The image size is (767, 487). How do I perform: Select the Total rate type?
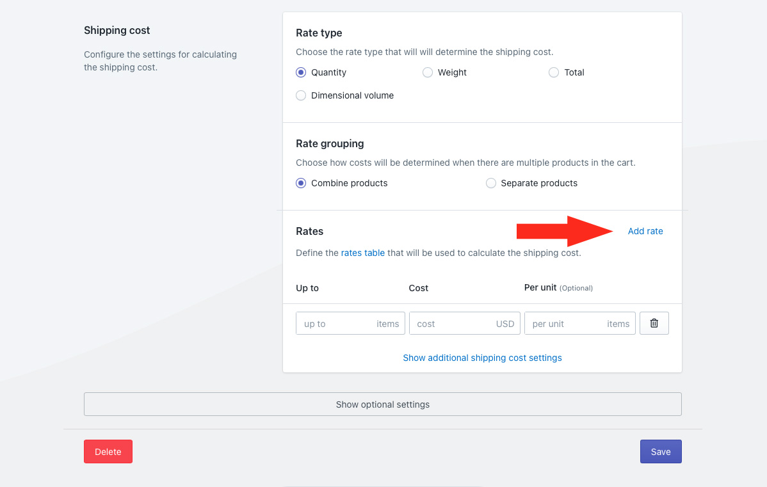coord(553,72)
